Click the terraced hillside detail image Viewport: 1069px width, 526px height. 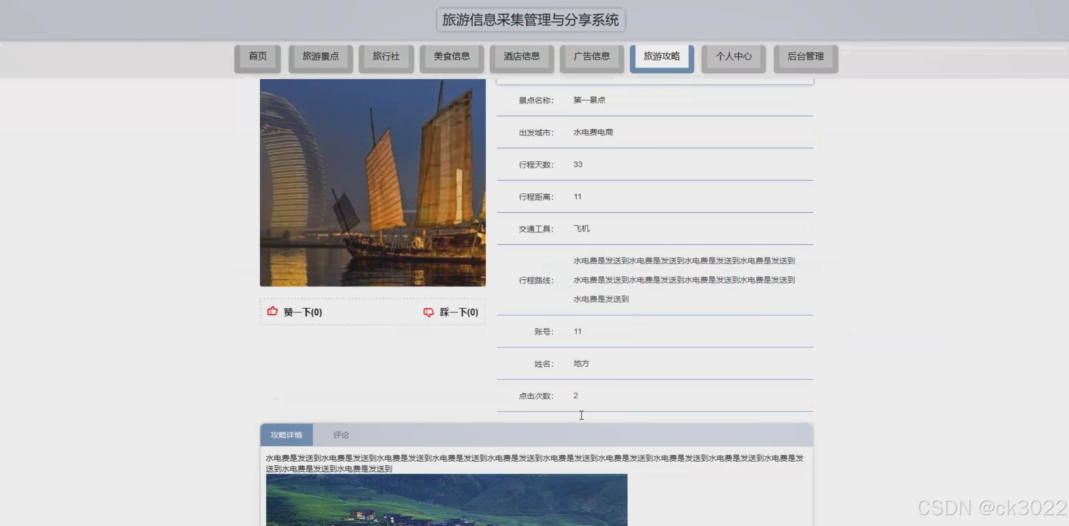pyautogui.click(x=446, y=500)
